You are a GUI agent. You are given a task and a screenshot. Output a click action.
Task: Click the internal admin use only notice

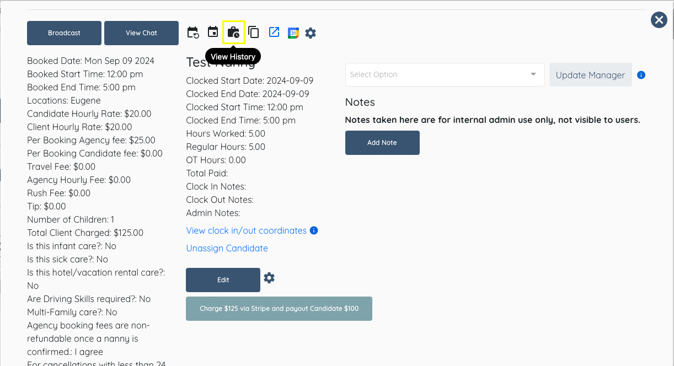point(493,120)
